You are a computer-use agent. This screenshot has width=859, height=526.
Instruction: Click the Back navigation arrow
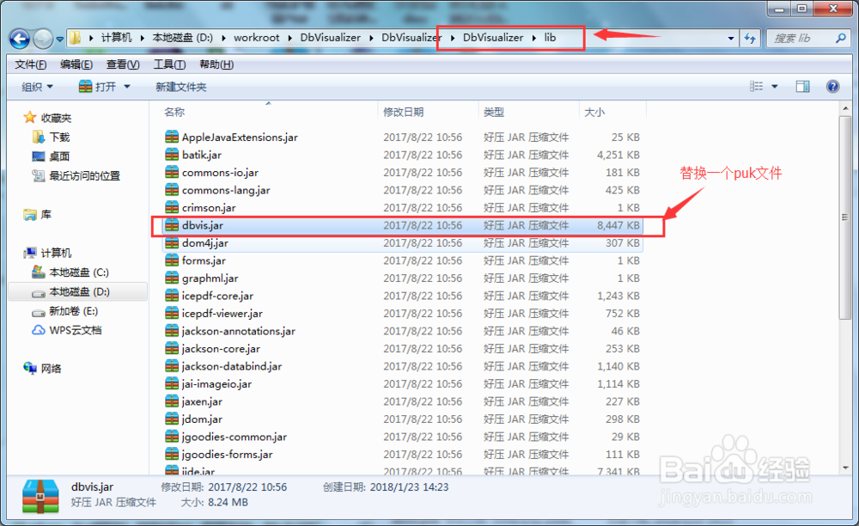coord(21,39)
